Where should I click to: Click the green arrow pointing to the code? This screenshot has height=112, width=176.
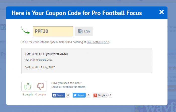[x=25, y=30]
